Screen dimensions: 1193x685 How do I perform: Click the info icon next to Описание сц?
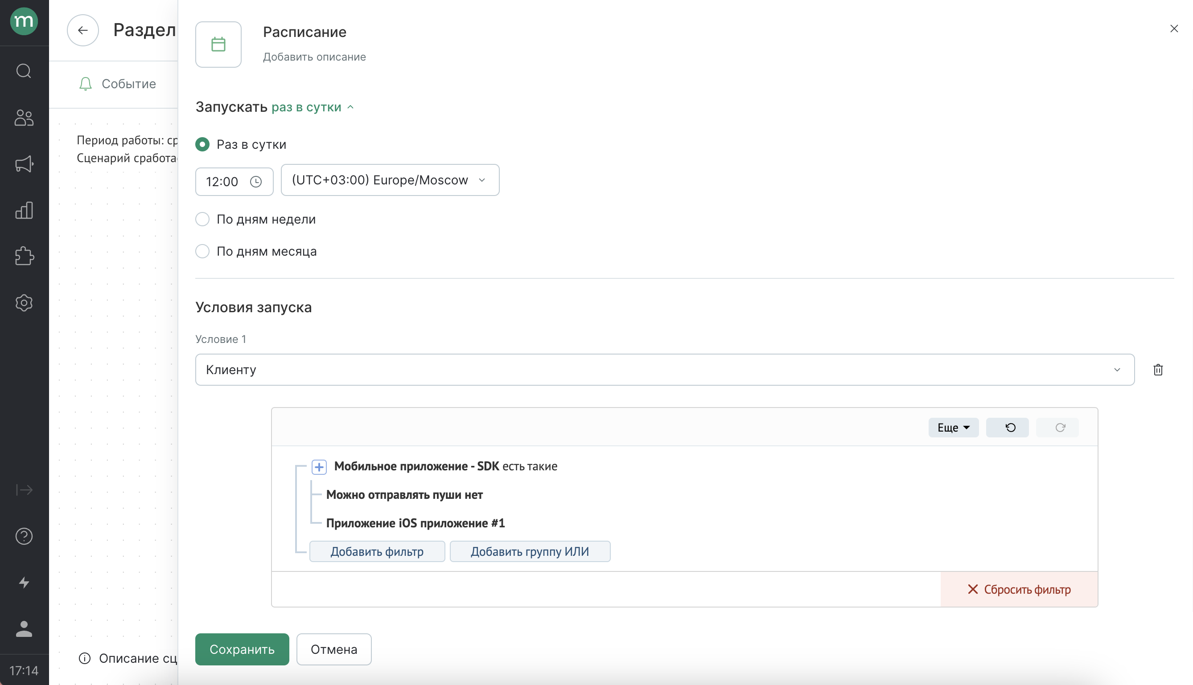[x=85, y=658]
